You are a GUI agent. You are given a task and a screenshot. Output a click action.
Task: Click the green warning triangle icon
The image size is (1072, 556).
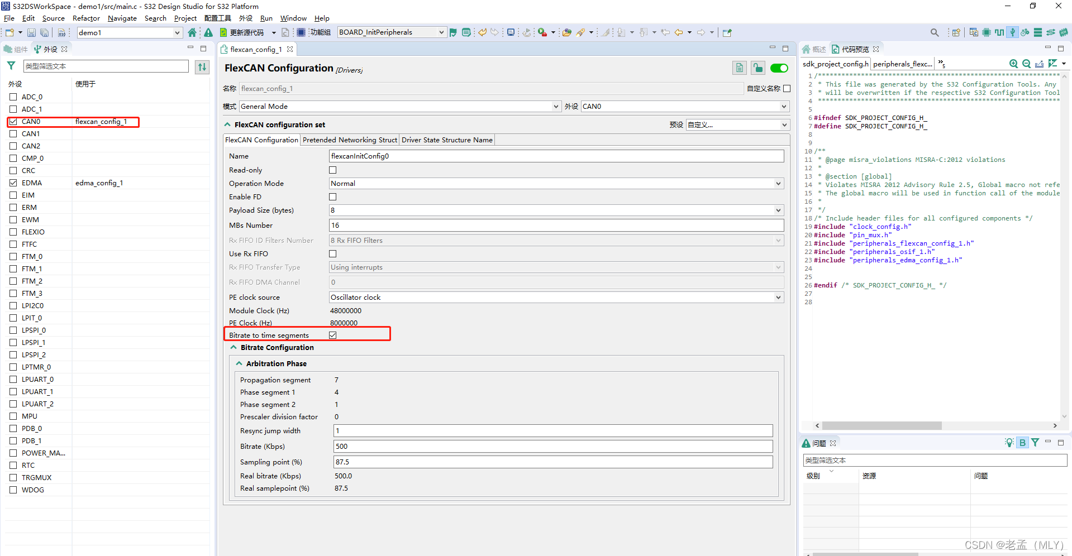click(x=208, y=32)
